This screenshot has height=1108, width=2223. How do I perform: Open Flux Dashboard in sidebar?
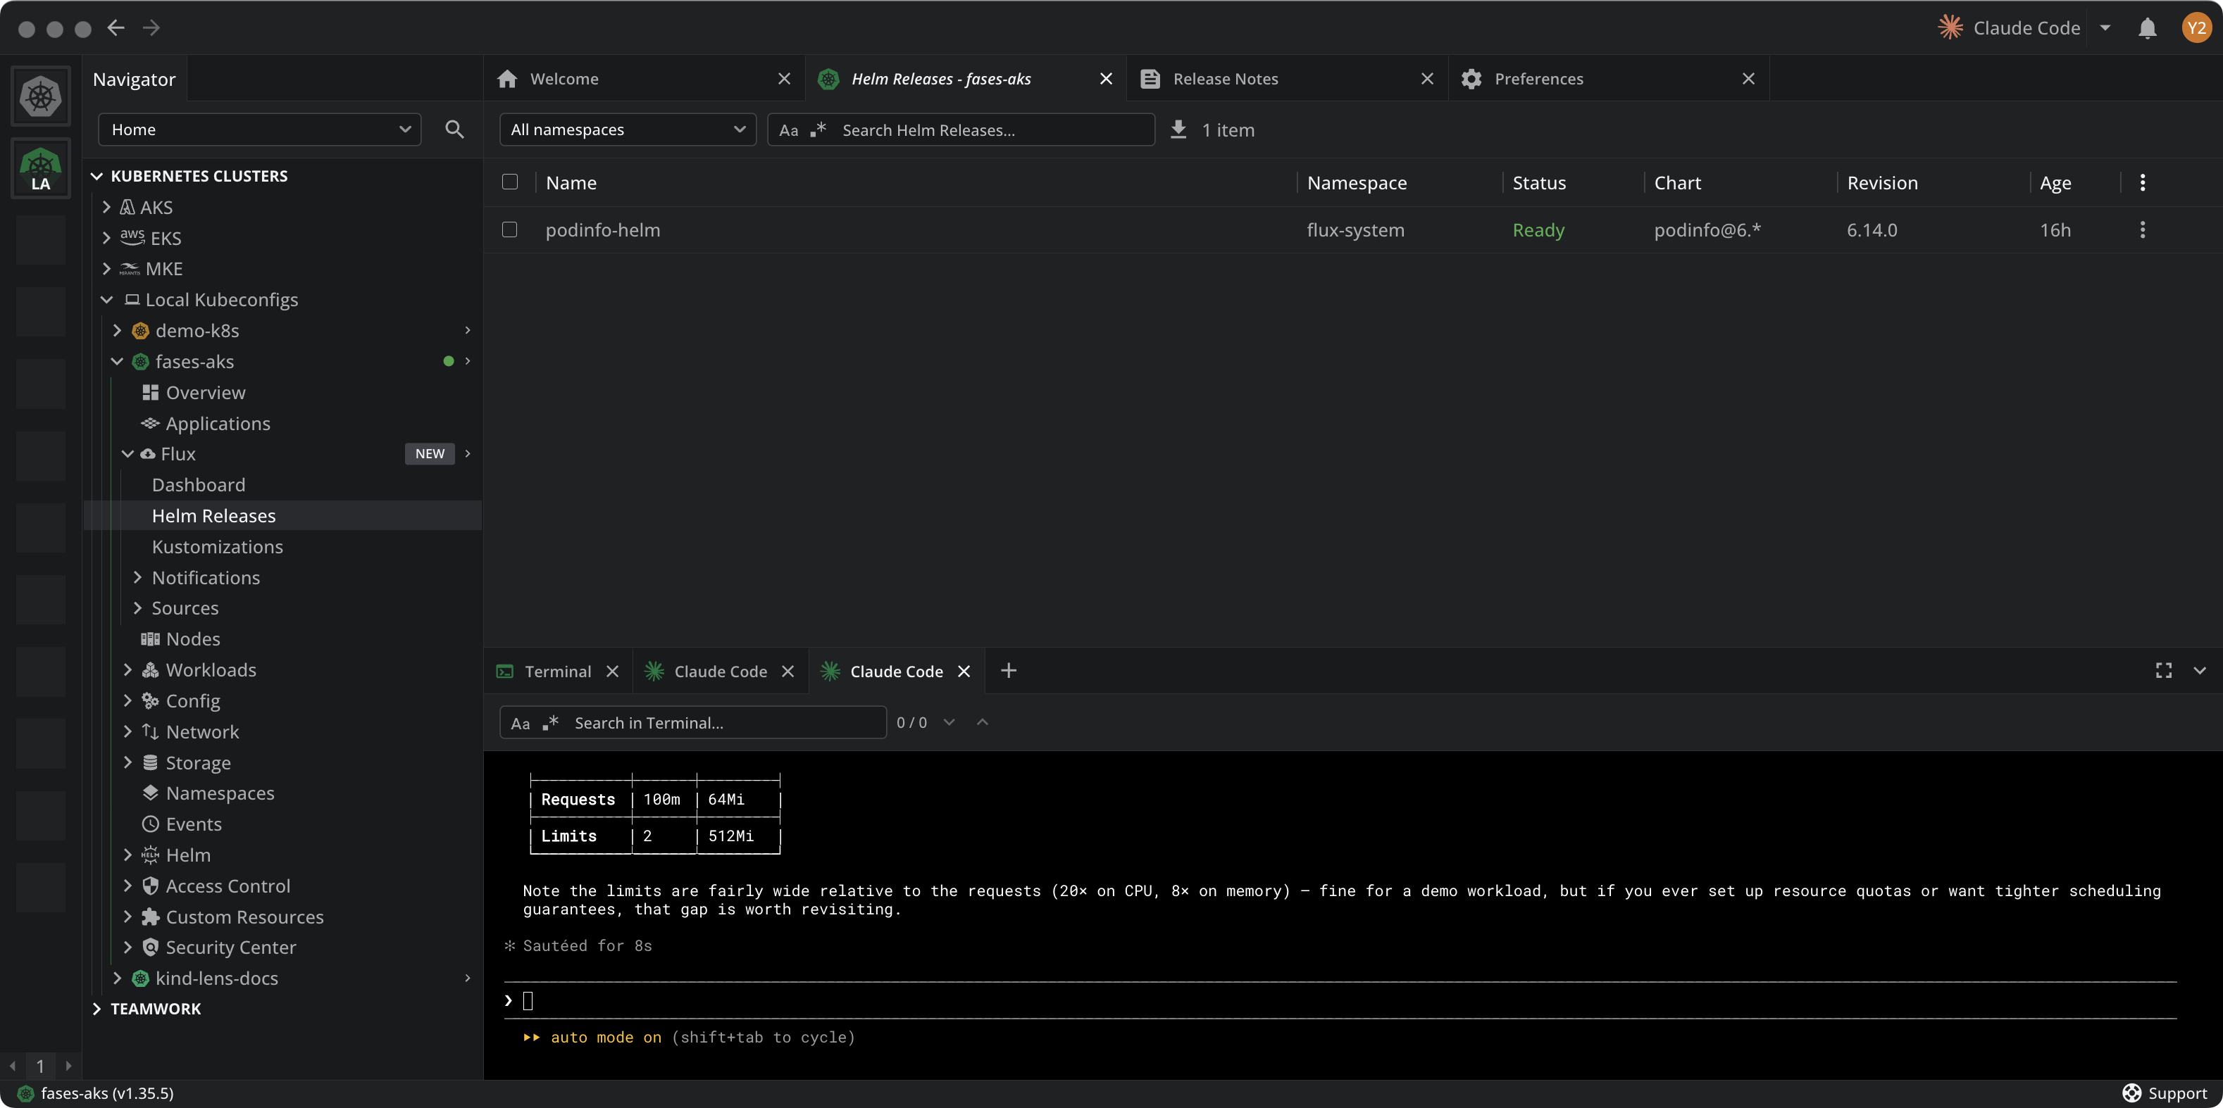[199, 484]
